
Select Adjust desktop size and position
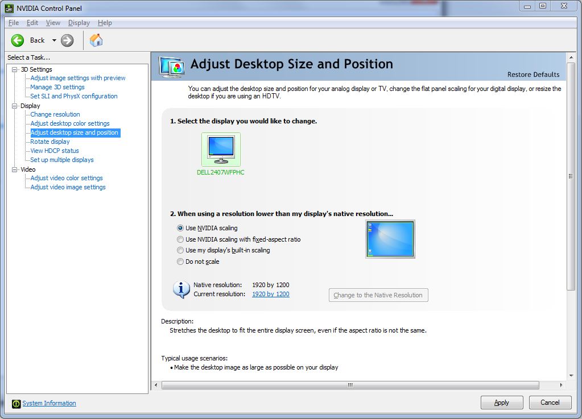point(75,132)
